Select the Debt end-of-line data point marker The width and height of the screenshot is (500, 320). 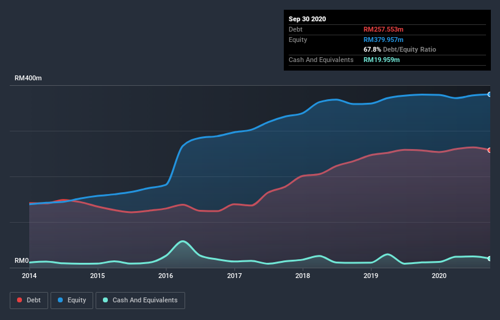click(x=490, y=150)
